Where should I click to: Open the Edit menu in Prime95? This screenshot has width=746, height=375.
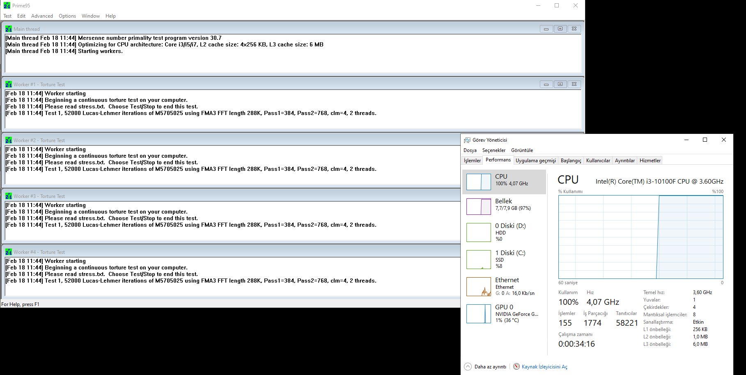[x=21, y=16]
